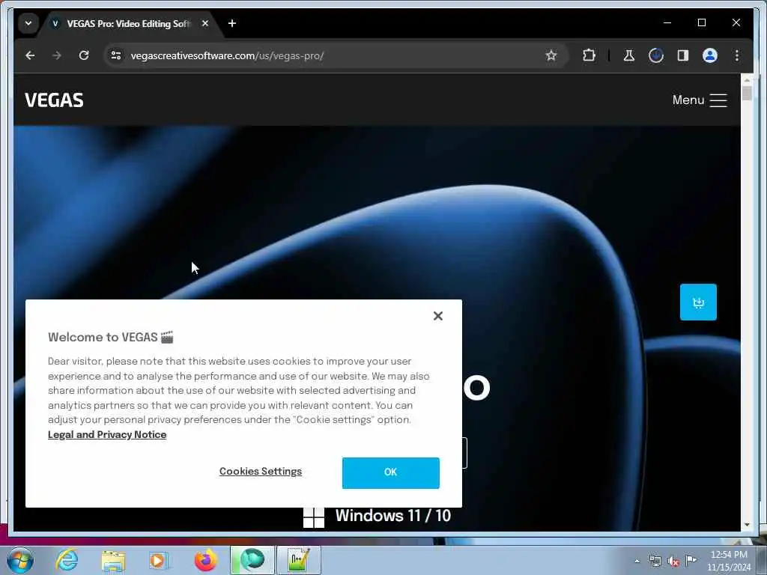Open Windows Explorer folder from taskbar

click(x=113, y=560)
